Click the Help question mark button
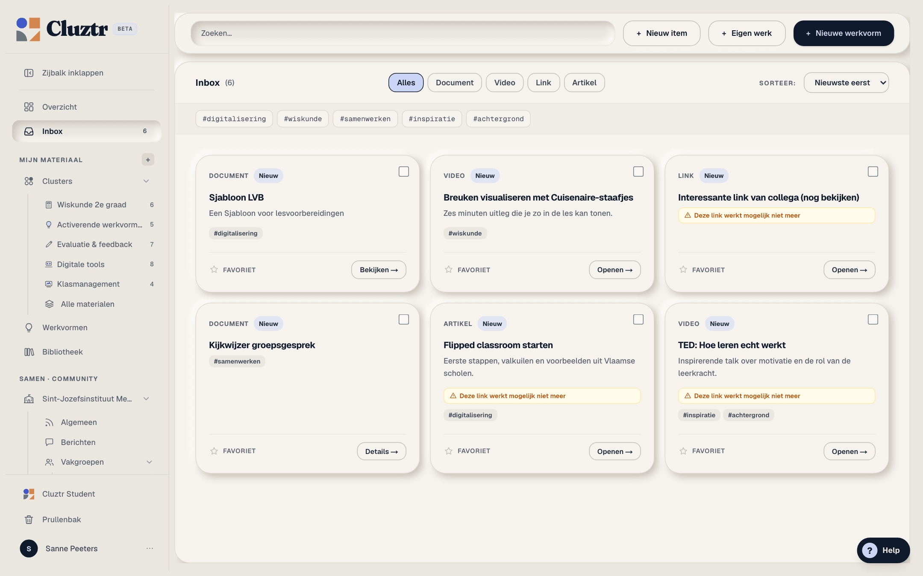This screenshot has height=576, width=923. click(x=883, y=550)
